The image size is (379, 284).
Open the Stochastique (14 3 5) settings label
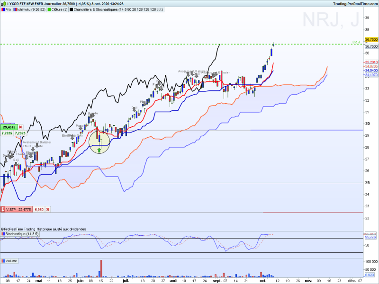click(x=20, y=234)
